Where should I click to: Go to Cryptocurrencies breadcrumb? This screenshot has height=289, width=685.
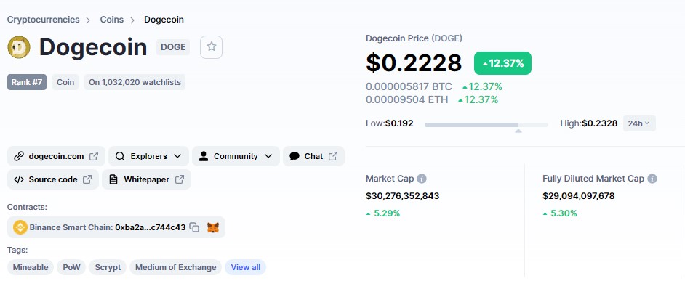(43, 20)
